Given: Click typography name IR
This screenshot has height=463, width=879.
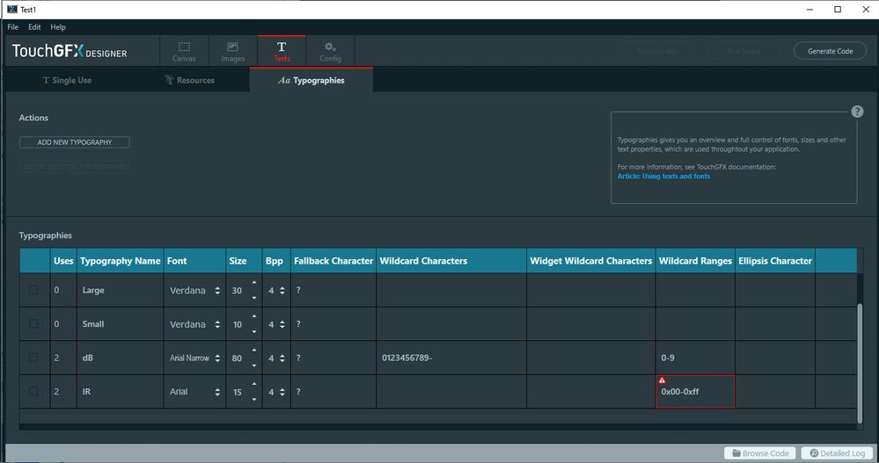Looking at the screenshot, I should (x=86, y=391).
